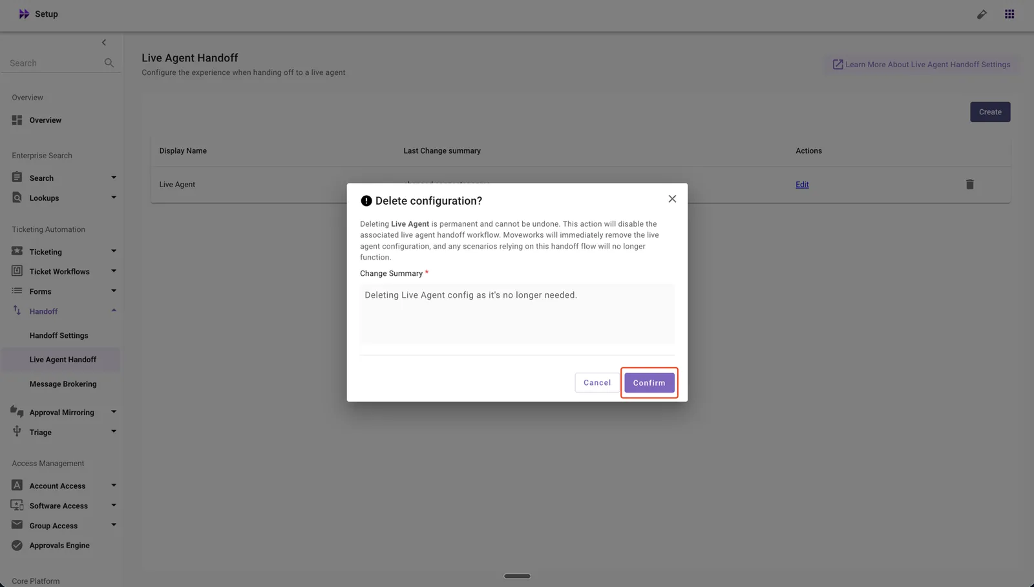Click the Group Access envelope icon
Screen dimensions: 1034x587
(x=17, y=525)
